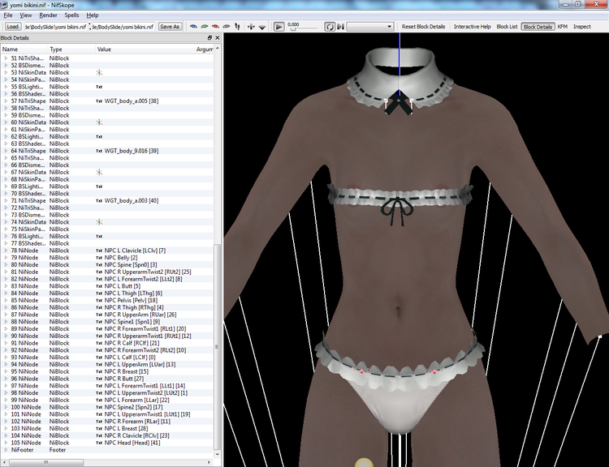
Task: Click the Txt icon in row 69 BSLighti...
Action: [x=99, y=186]
